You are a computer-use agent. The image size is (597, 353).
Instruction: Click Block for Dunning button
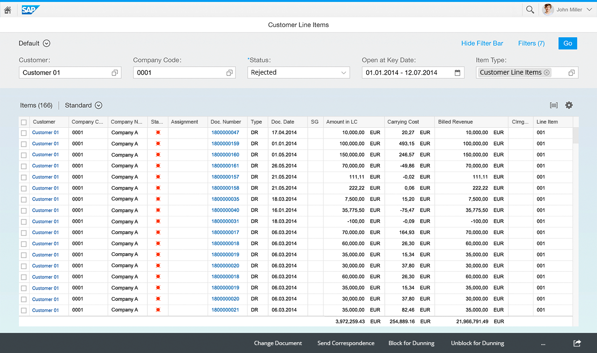411,343
